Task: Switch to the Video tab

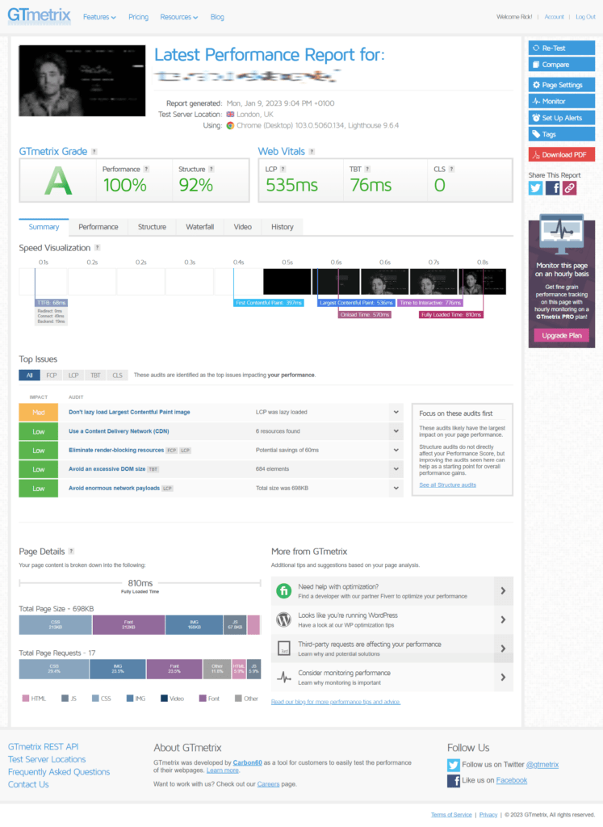Action: 242,227
